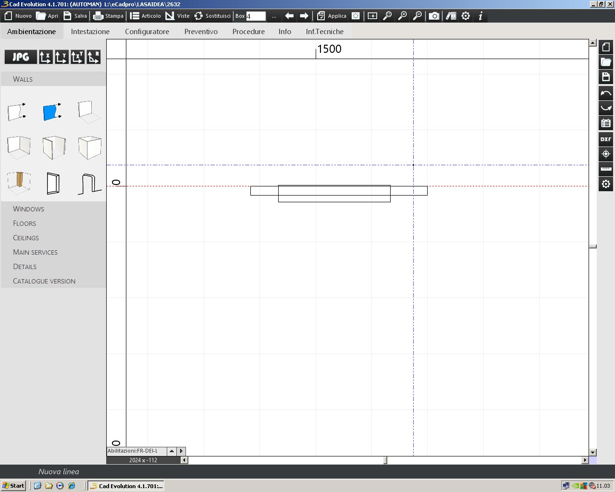Pick the three-wall room shape
Screen dimensions: 615x492
(x=54, y=147)
